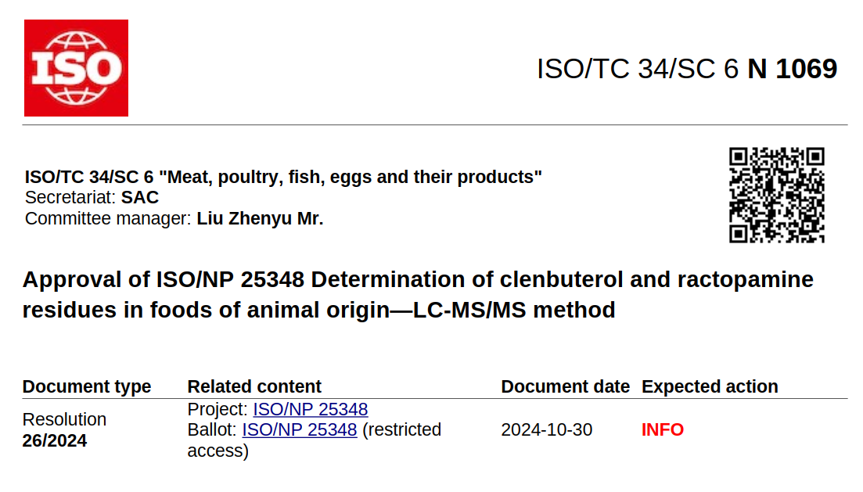Click the date 2024-10-30
Viewport: 863px width, 492px height.
pos(547,429)
